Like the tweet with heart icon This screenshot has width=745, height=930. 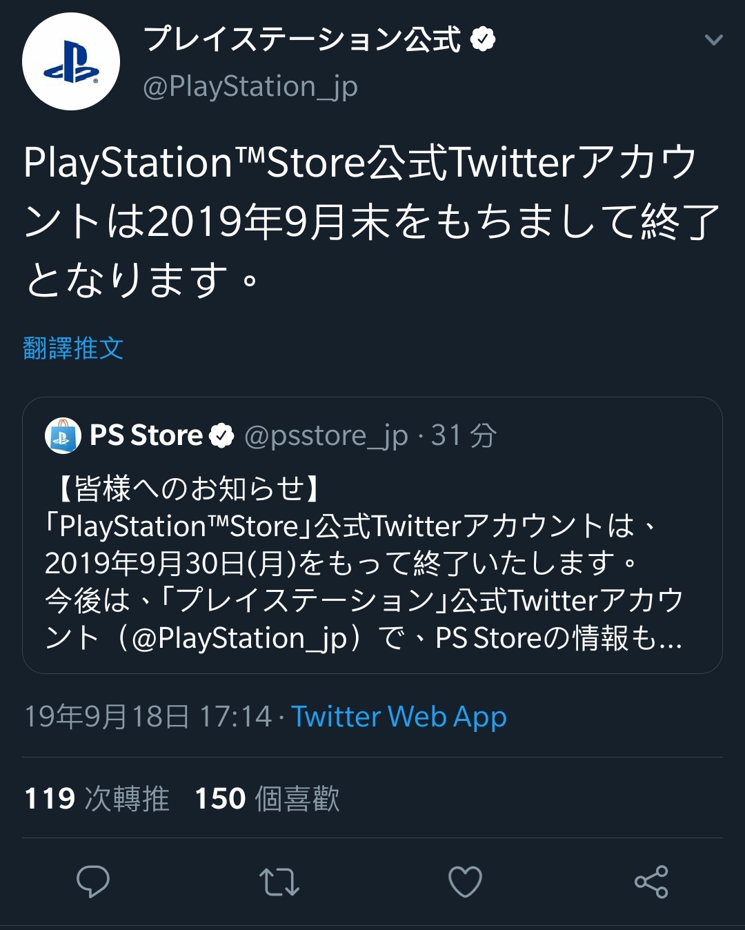(x=465, y=882)
